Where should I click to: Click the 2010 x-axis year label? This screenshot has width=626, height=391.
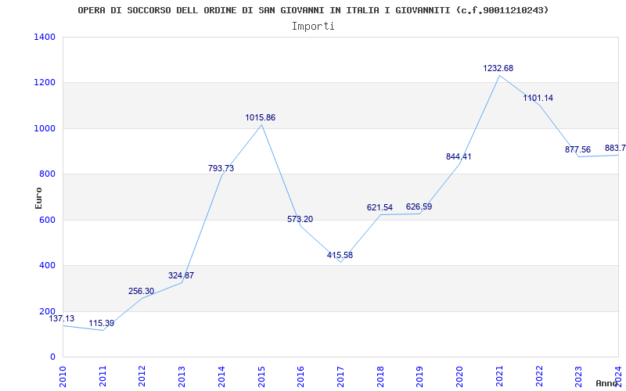[63, 377]
